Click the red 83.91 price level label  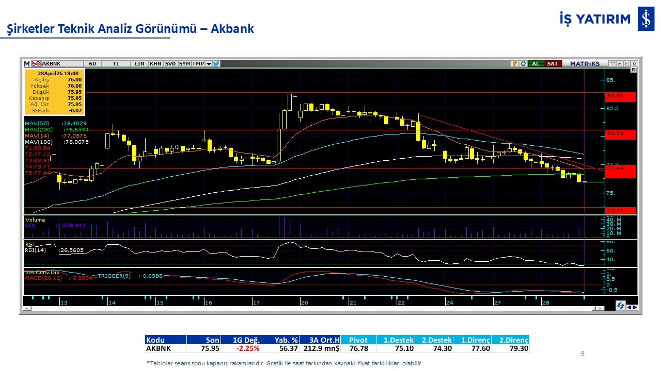pos(620,96)
